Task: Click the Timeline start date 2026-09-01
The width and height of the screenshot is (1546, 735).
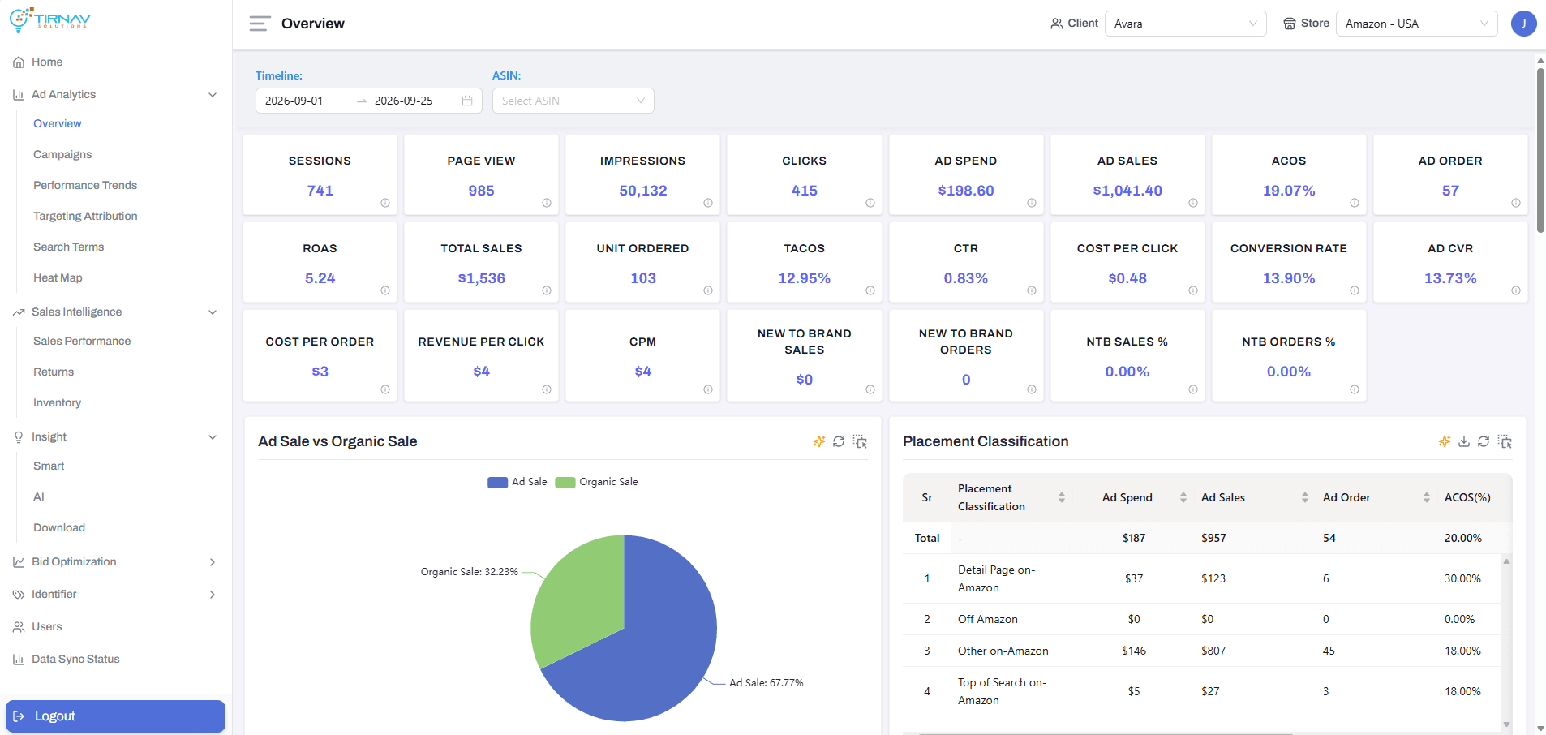Action: (294, 101)
